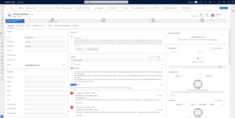
Task: Click the plus quick create icon in header
Action: coord(205,2)
